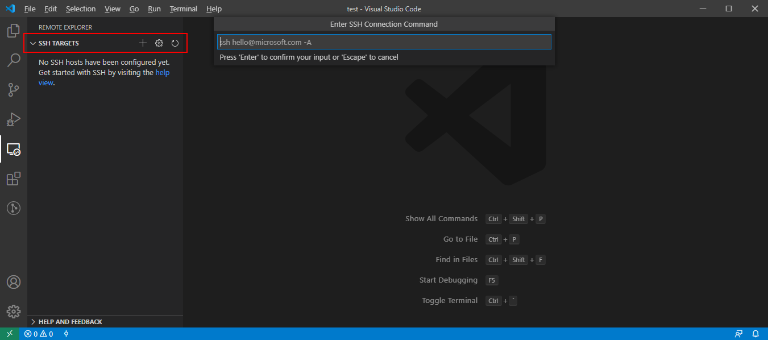Open feedback icon in status bar
This screenshot has height=340, width=768.
click(x=738, y=334)
